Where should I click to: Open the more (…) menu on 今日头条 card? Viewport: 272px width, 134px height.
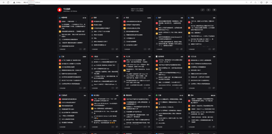point(210,88)
